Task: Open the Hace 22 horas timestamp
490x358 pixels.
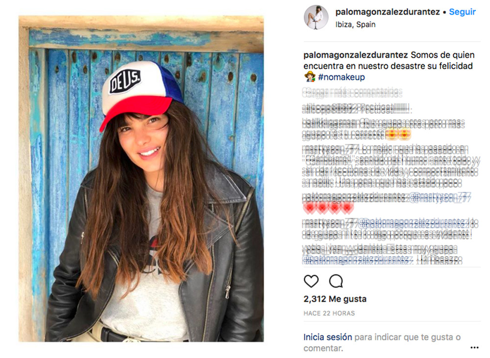Action: tap(329, 313)
